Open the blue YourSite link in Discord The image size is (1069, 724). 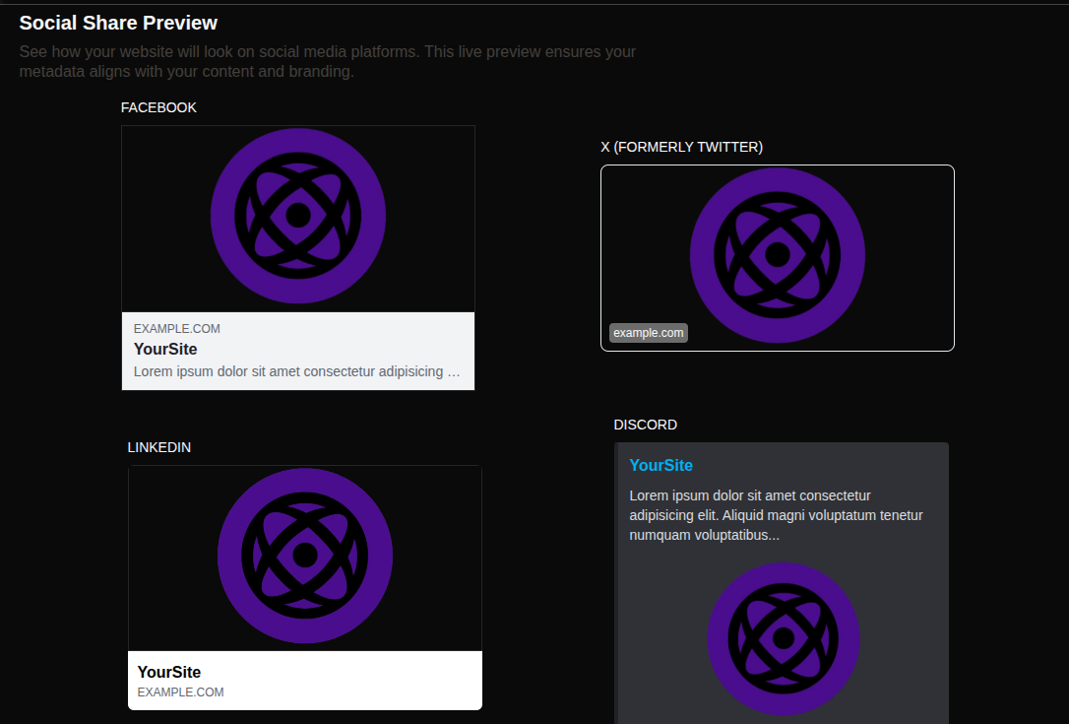click(660, 465)
